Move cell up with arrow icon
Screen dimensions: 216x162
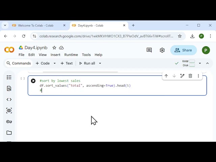coord(166,76)
